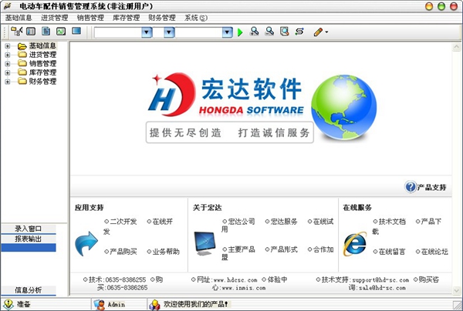The image size is (463, 311).
Task: Expand the 财务管理 tree node
Action: coord(8,82)
